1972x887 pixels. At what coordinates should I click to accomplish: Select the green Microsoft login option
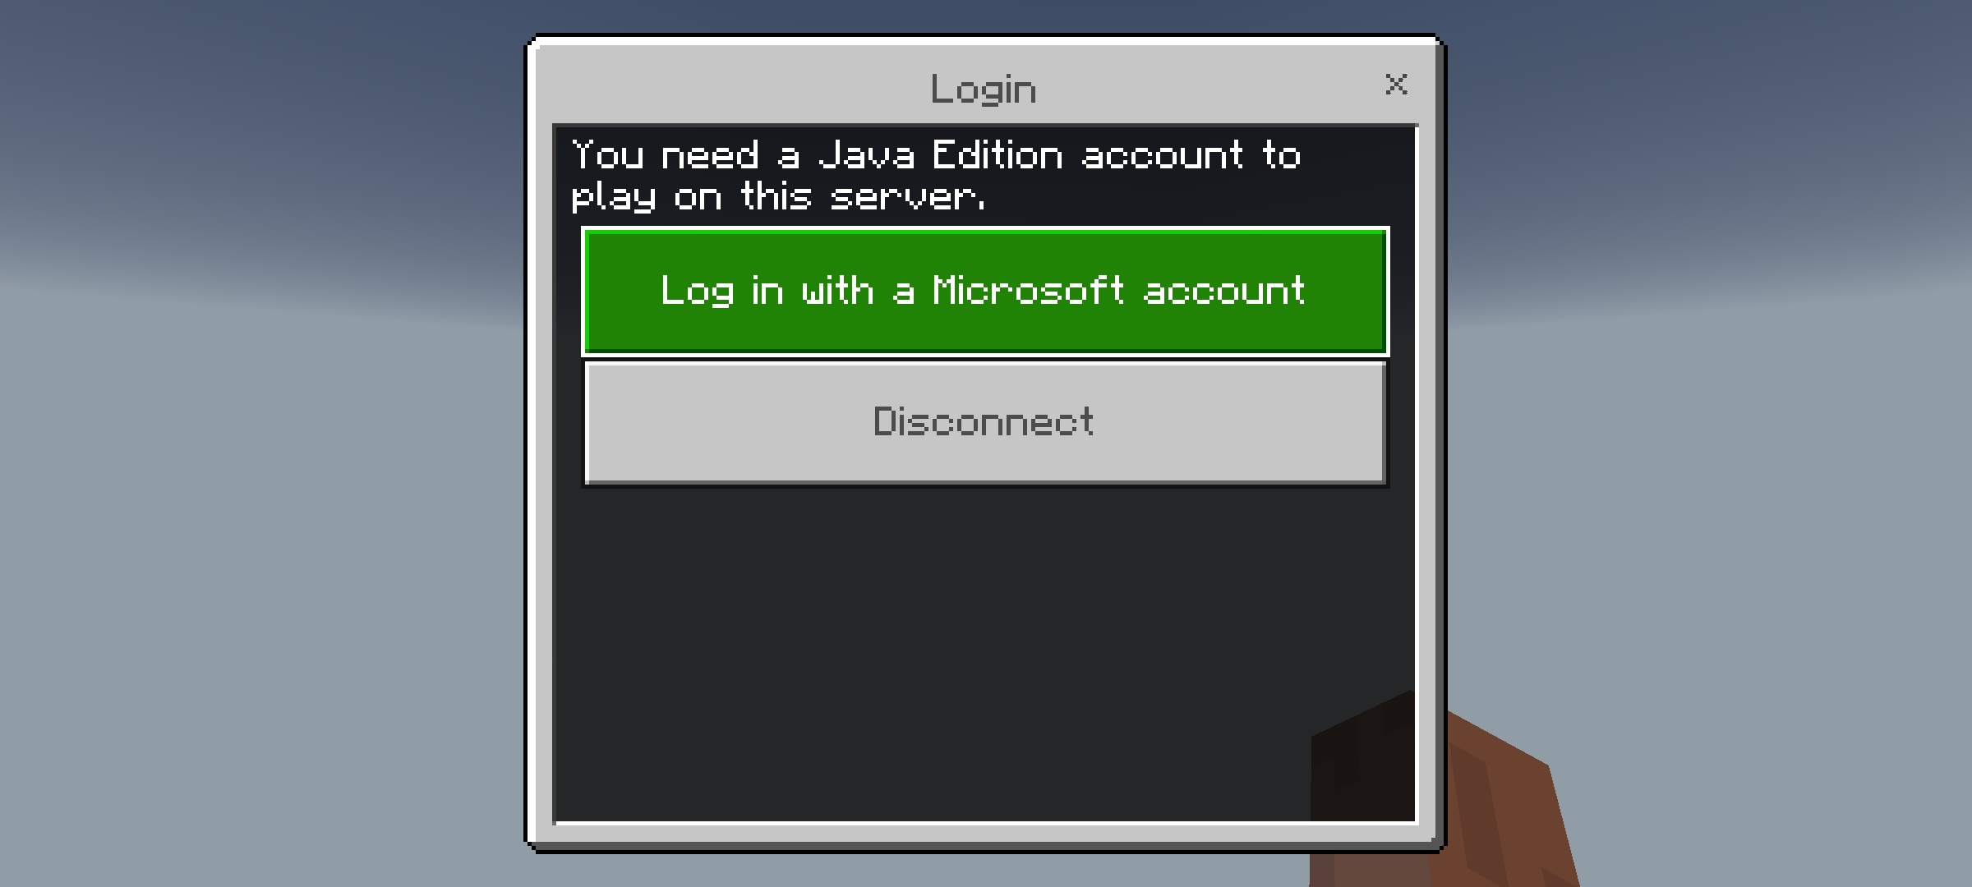point(985,292)
